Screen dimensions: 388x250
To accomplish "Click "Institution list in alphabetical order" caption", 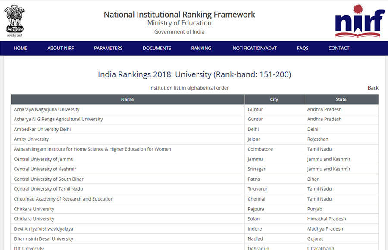I will 189,88.
